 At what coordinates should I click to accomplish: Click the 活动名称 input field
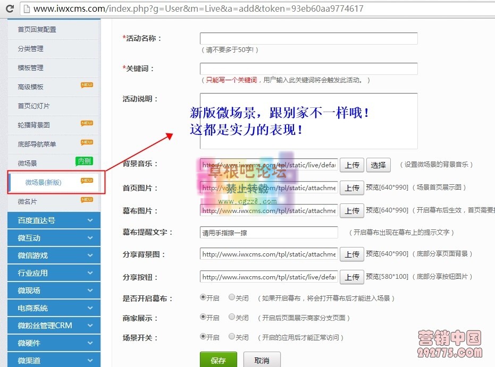[x=308, y=38]
